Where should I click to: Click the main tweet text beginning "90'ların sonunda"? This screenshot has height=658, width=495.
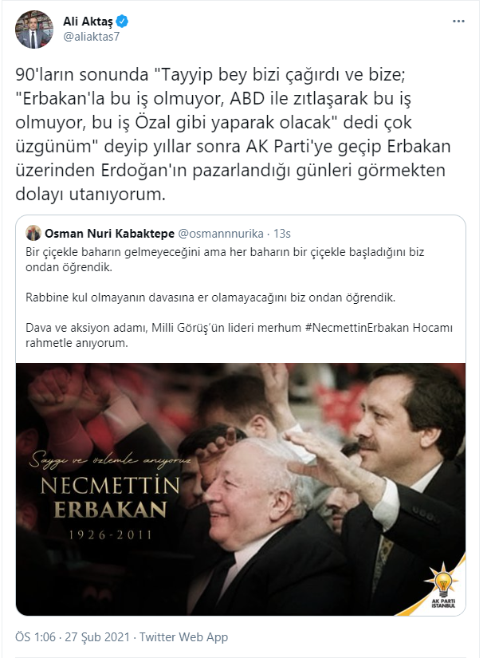[x=234, y=134]
